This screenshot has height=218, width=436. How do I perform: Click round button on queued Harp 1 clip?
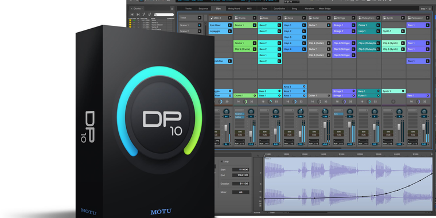point(378,91)
